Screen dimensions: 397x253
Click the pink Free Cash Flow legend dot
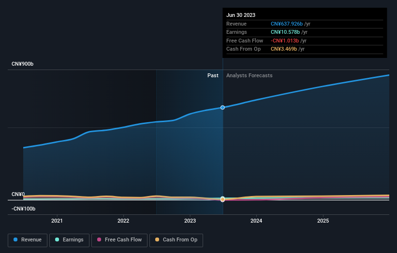pyautogui.click(x=99, y=239)
